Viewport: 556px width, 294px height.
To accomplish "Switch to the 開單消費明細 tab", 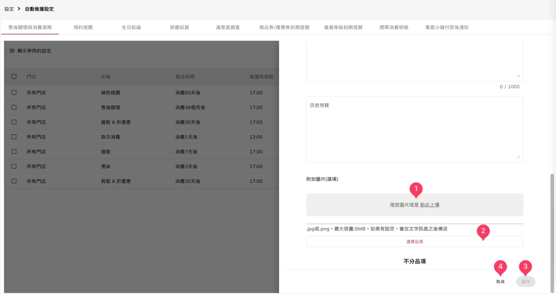I will coord(394,27).
